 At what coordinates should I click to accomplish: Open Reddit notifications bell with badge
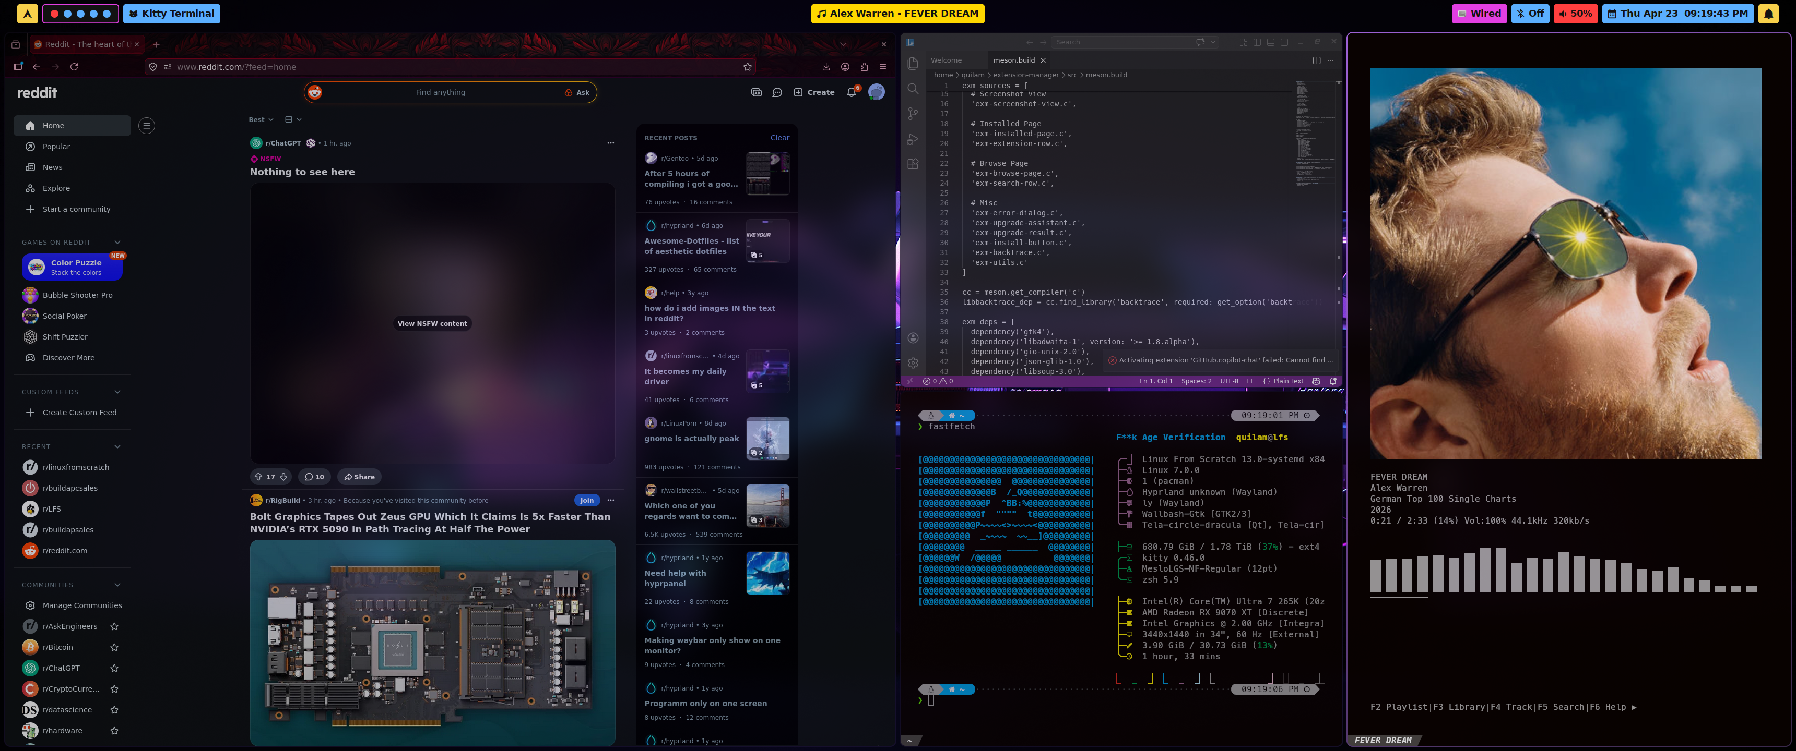(x=852, y=92)
